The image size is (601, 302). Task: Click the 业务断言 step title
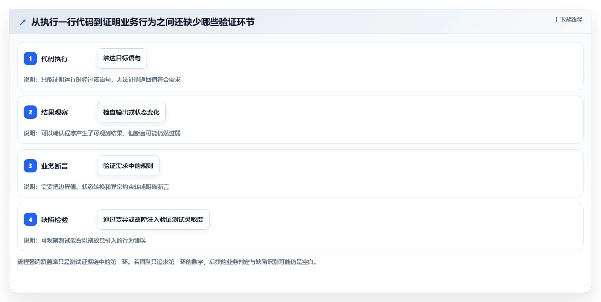(x=55, y=166)
